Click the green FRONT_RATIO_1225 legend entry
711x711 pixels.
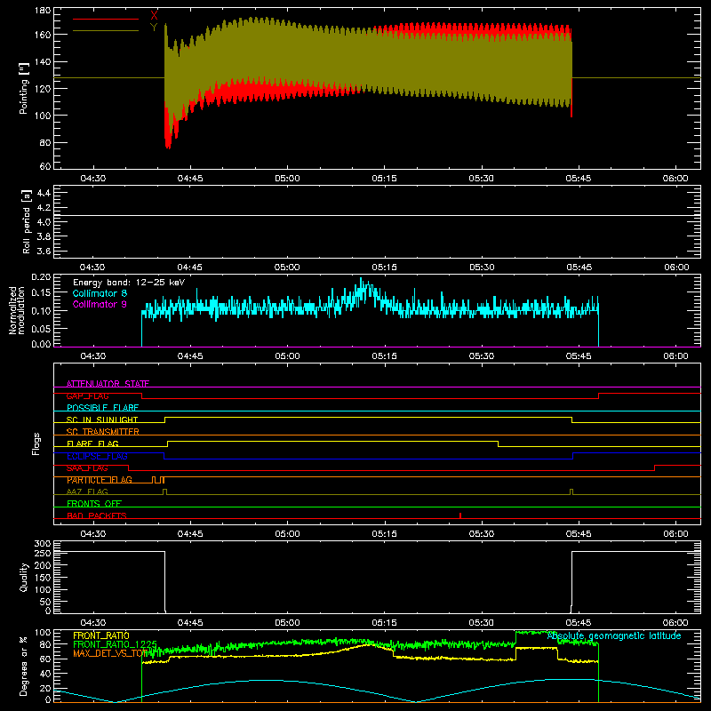[115, 644]
